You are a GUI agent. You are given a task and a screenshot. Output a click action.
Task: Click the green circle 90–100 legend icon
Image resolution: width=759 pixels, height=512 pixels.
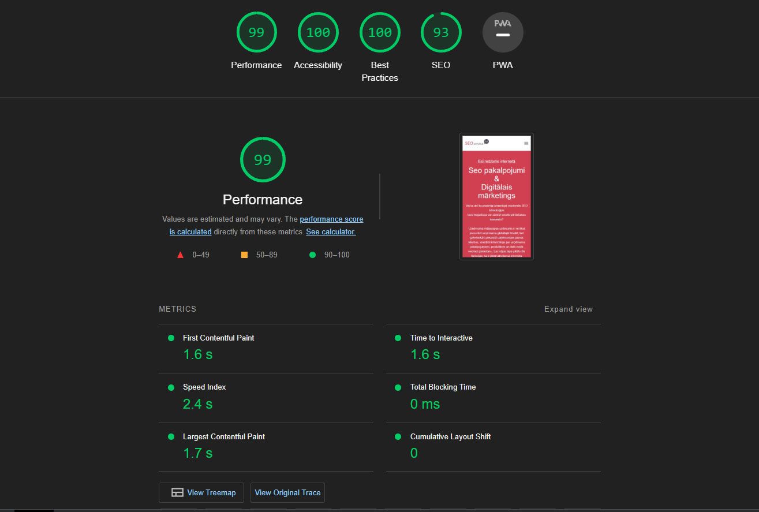coord(312,255)
